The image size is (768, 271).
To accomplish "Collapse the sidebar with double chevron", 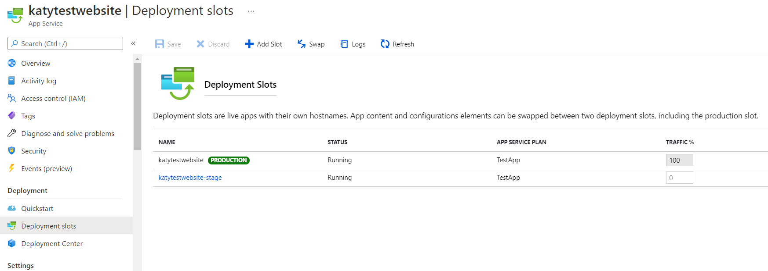I will coord(133,43).
